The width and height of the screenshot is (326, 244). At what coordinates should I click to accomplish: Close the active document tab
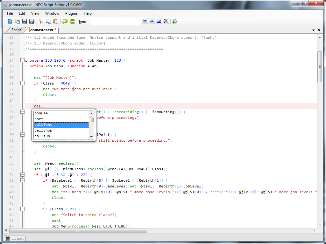click(x=319, y=30)
